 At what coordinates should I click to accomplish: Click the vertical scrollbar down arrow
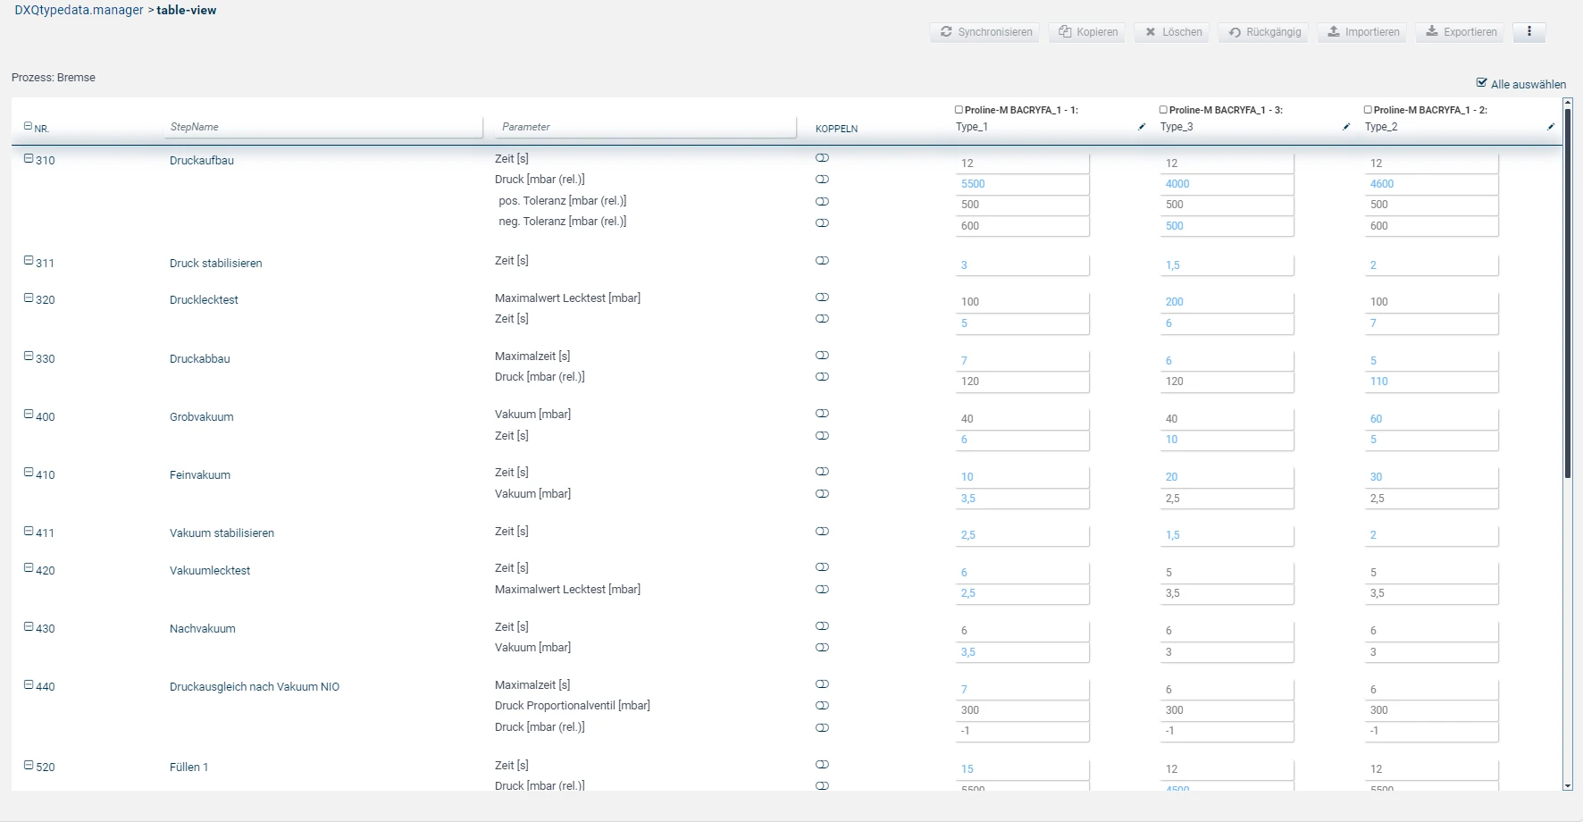point(1568,785)
